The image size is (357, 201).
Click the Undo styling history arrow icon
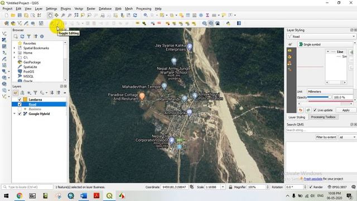(301, 110)
